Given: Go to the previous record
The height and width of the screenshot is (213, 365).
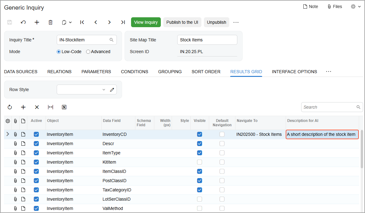Looking at the screenshot, I should 96,22.
